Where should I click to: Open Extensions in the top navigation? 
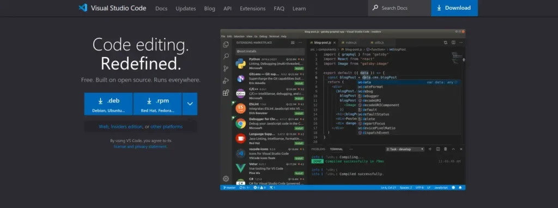[253, 9]
